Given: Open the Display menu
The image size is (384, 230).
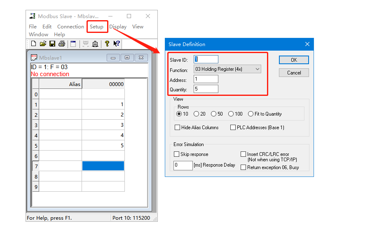Looking at the screenshot, I should (x=118, y=27).
